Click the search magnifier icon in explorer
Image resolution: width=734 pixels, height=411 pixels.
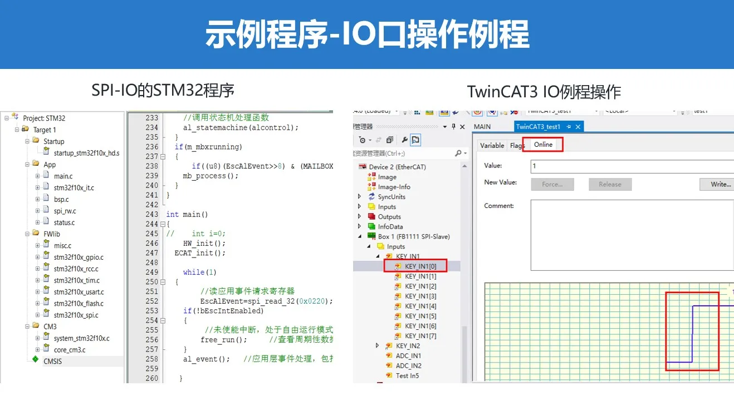click(x=458, y=153)
